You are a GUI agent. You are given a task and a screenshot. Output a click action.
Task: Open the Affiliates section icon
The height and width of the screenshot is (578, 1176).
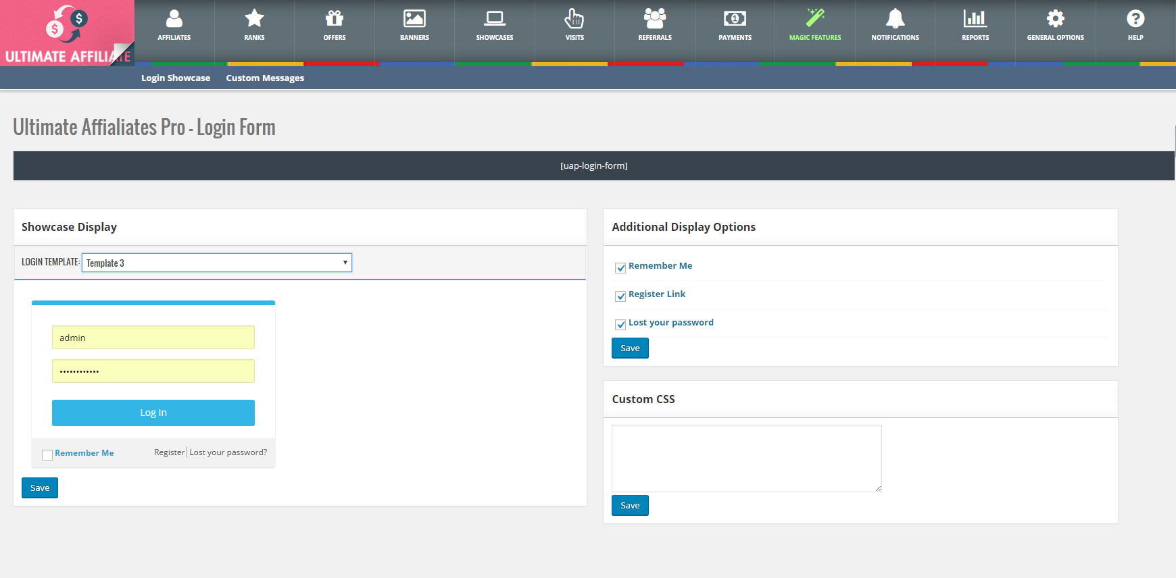coord(174,18)
